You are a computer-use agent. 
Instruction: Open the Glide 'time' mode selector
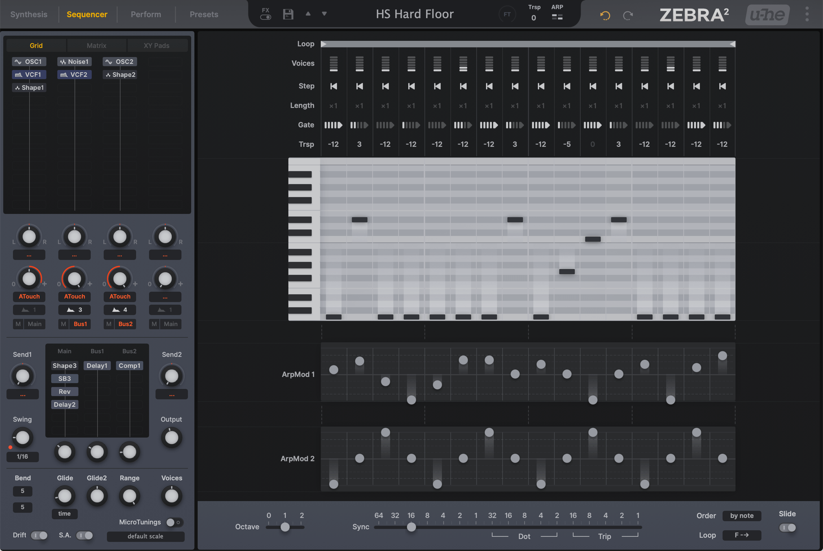pyautogui.click(x=64, y=514)
